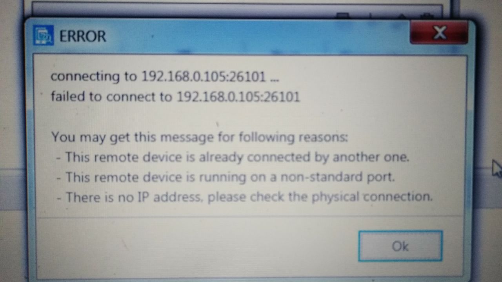This screenshot has height=282, width=502.
Task: Click the app icon beside the ERROR title
Action: [43, 36]
